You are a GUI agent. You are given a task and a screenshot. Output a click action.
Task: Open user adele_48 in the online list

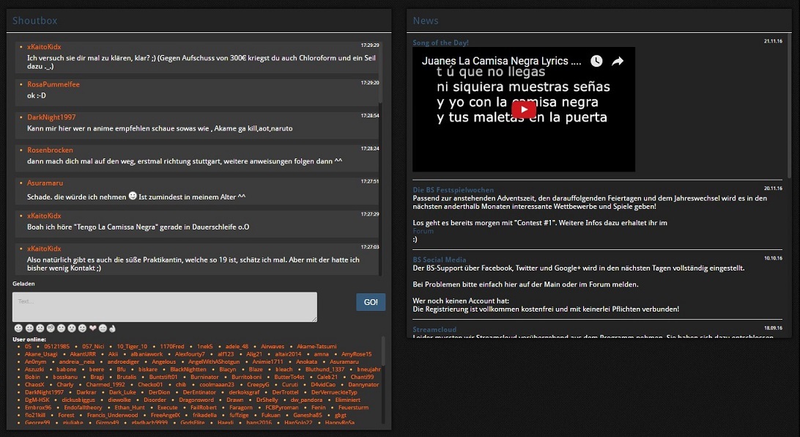(x=237, y=346)
